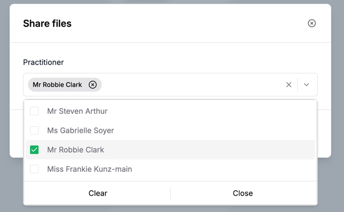This screenshot has width=344, height=212.
Task: Close the Share files dialog with the circled X
Action: point(312,23)
